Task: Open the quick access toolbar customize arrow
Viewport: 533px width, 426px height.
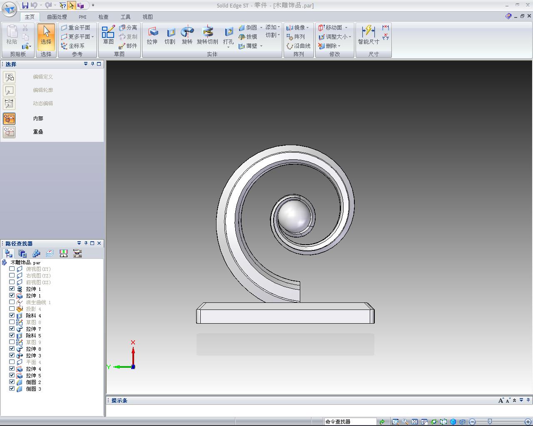Action: (93, 5)
